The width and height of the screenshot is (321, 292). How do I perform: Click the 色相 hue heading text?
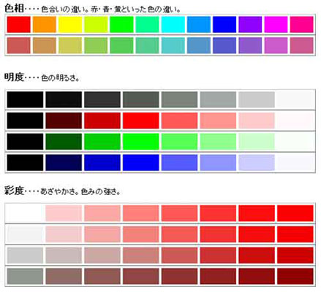14,9
